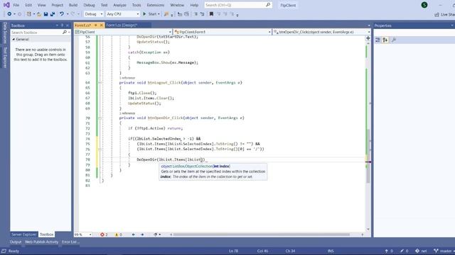Image resolution: width=455 pixels, height=255 pixels.
Task: Click the pending changes pencil in status bar
Action: pos(402,251)
